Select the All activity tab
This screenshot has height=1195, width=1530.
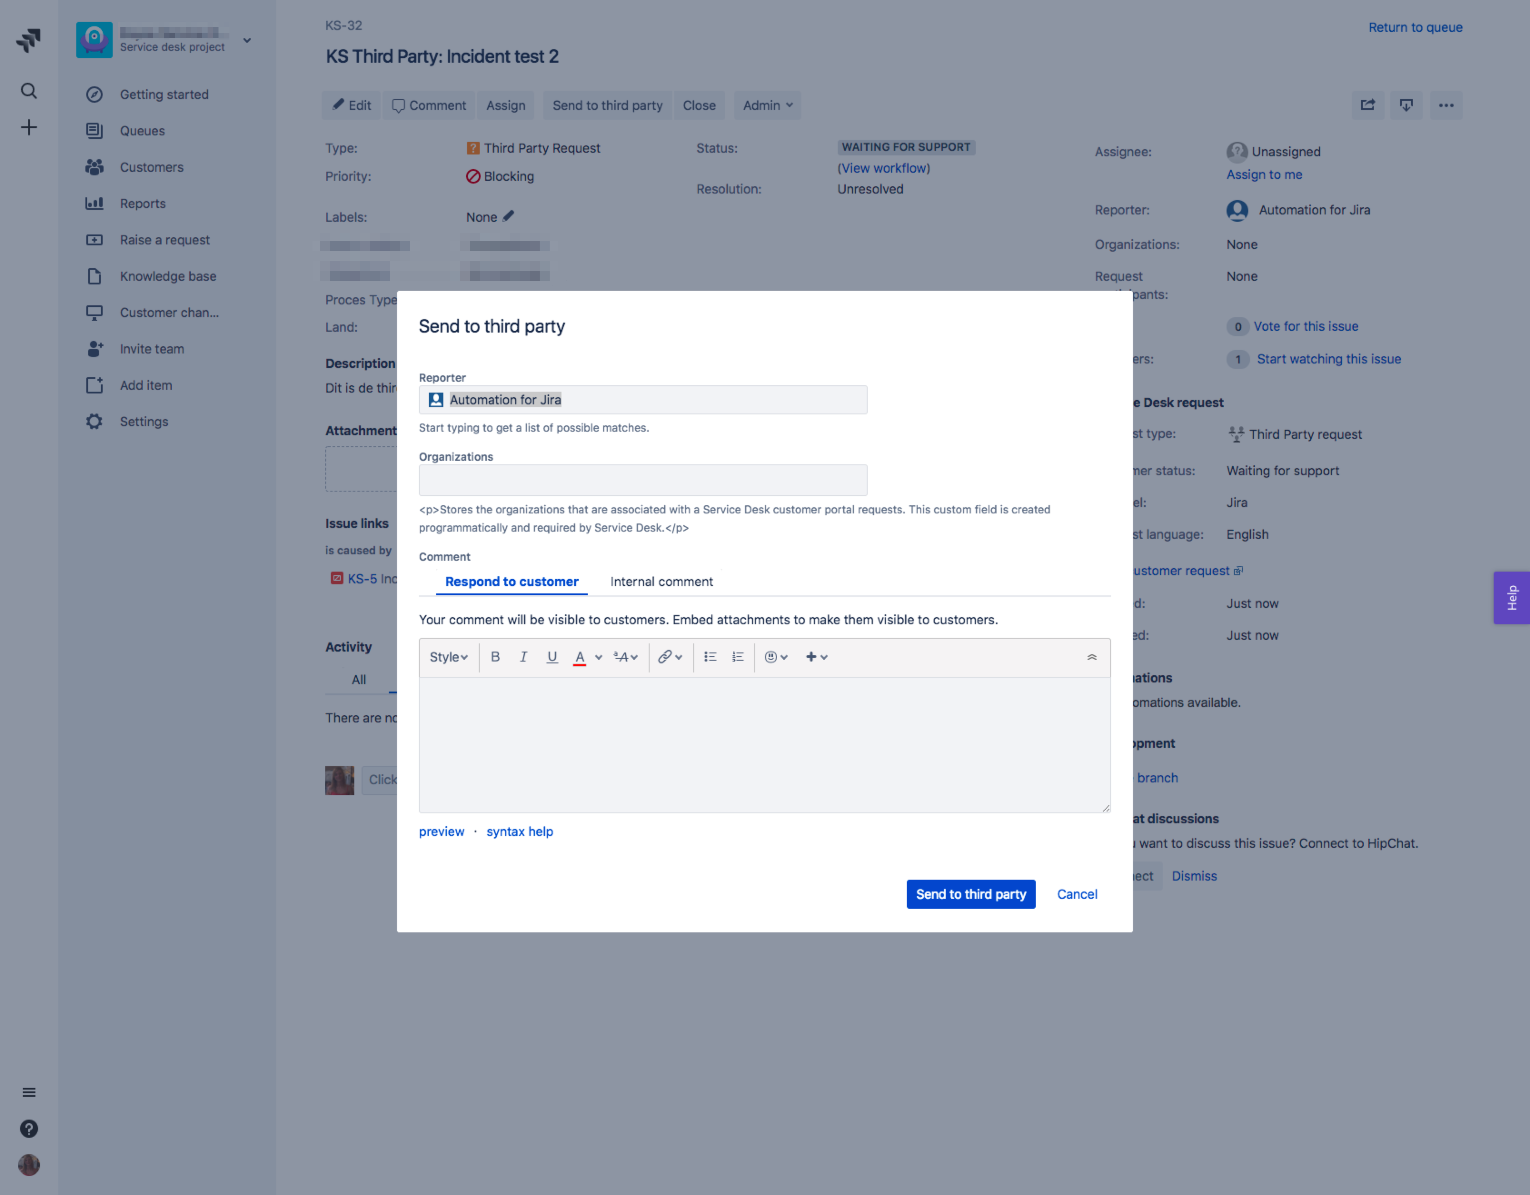pos(359,680)
